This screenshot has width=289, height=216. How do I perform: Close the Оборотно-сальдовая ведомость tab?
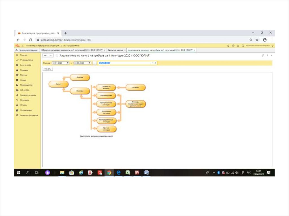104,50
